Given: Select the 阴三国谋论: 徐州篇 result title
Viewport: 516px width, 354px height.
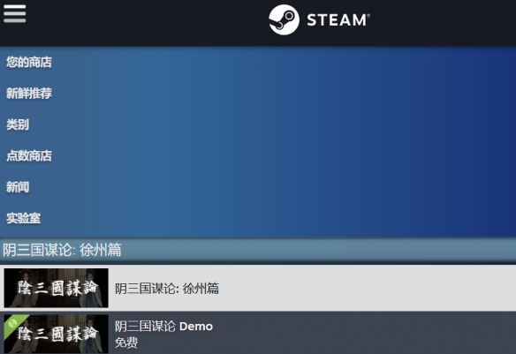Looking at the screenshot, I should (167, 289).
